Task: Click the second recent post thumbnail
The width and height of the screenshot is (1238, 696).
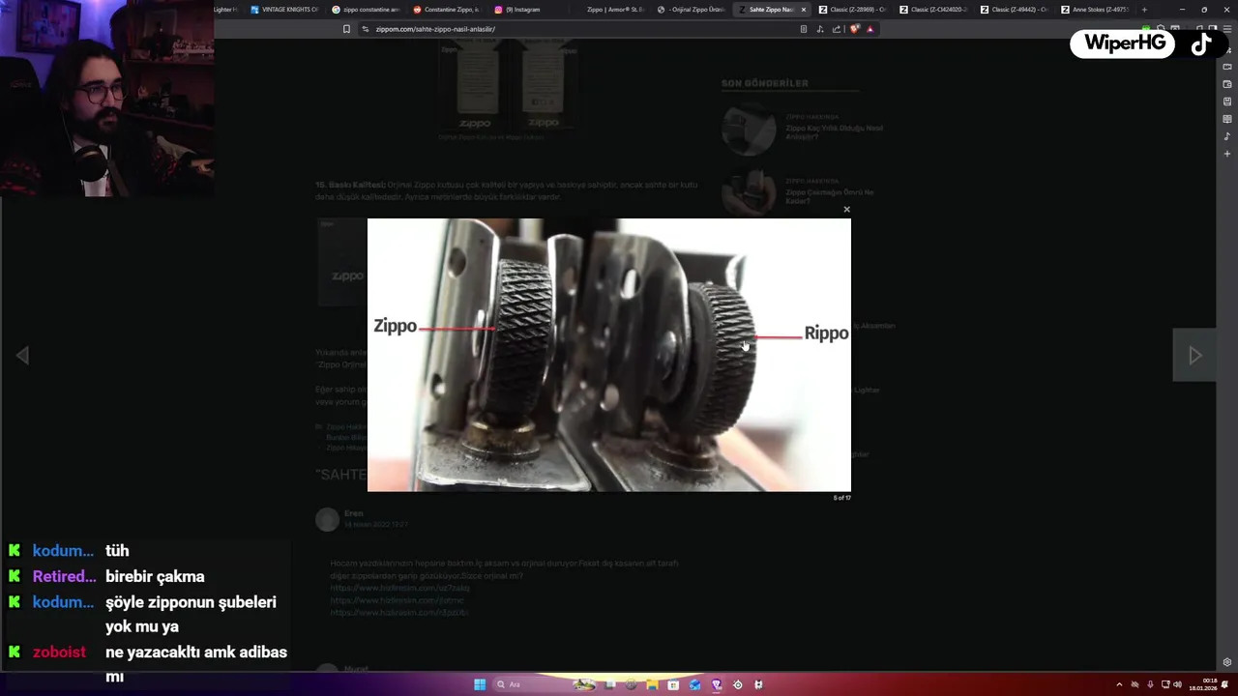Action: tap(749, 191)
